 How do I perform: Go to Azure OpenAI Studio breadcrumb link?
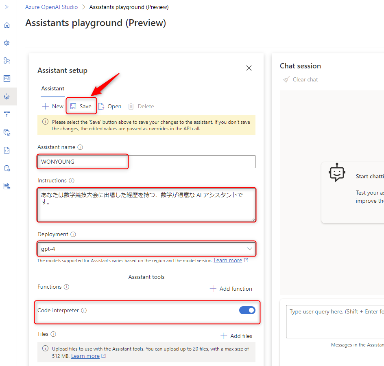click(x=51, y=7)
